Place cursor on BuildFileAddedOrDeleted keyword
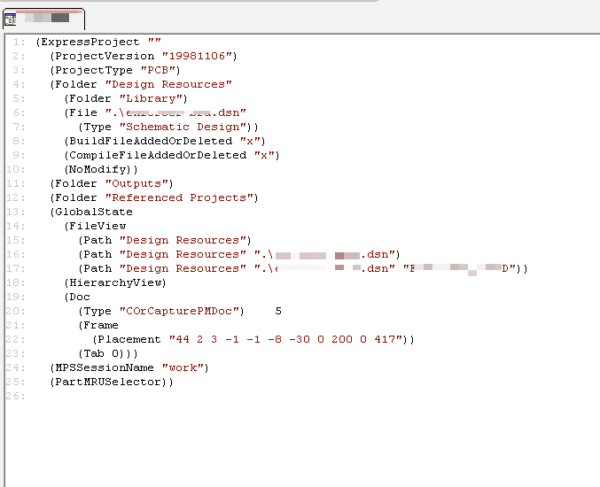Image resolution: width=600 pixels, height=487 pixels. [x=150, y=141]
